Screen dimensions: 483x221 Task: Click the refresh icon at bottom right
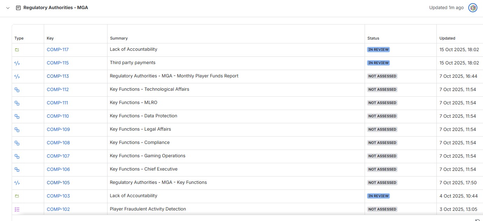[x=477, y=220]
